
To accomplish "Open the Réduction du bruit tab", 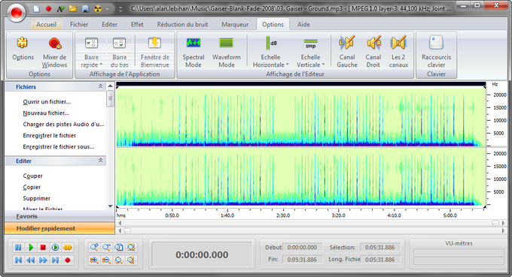I will coord(182,25).
